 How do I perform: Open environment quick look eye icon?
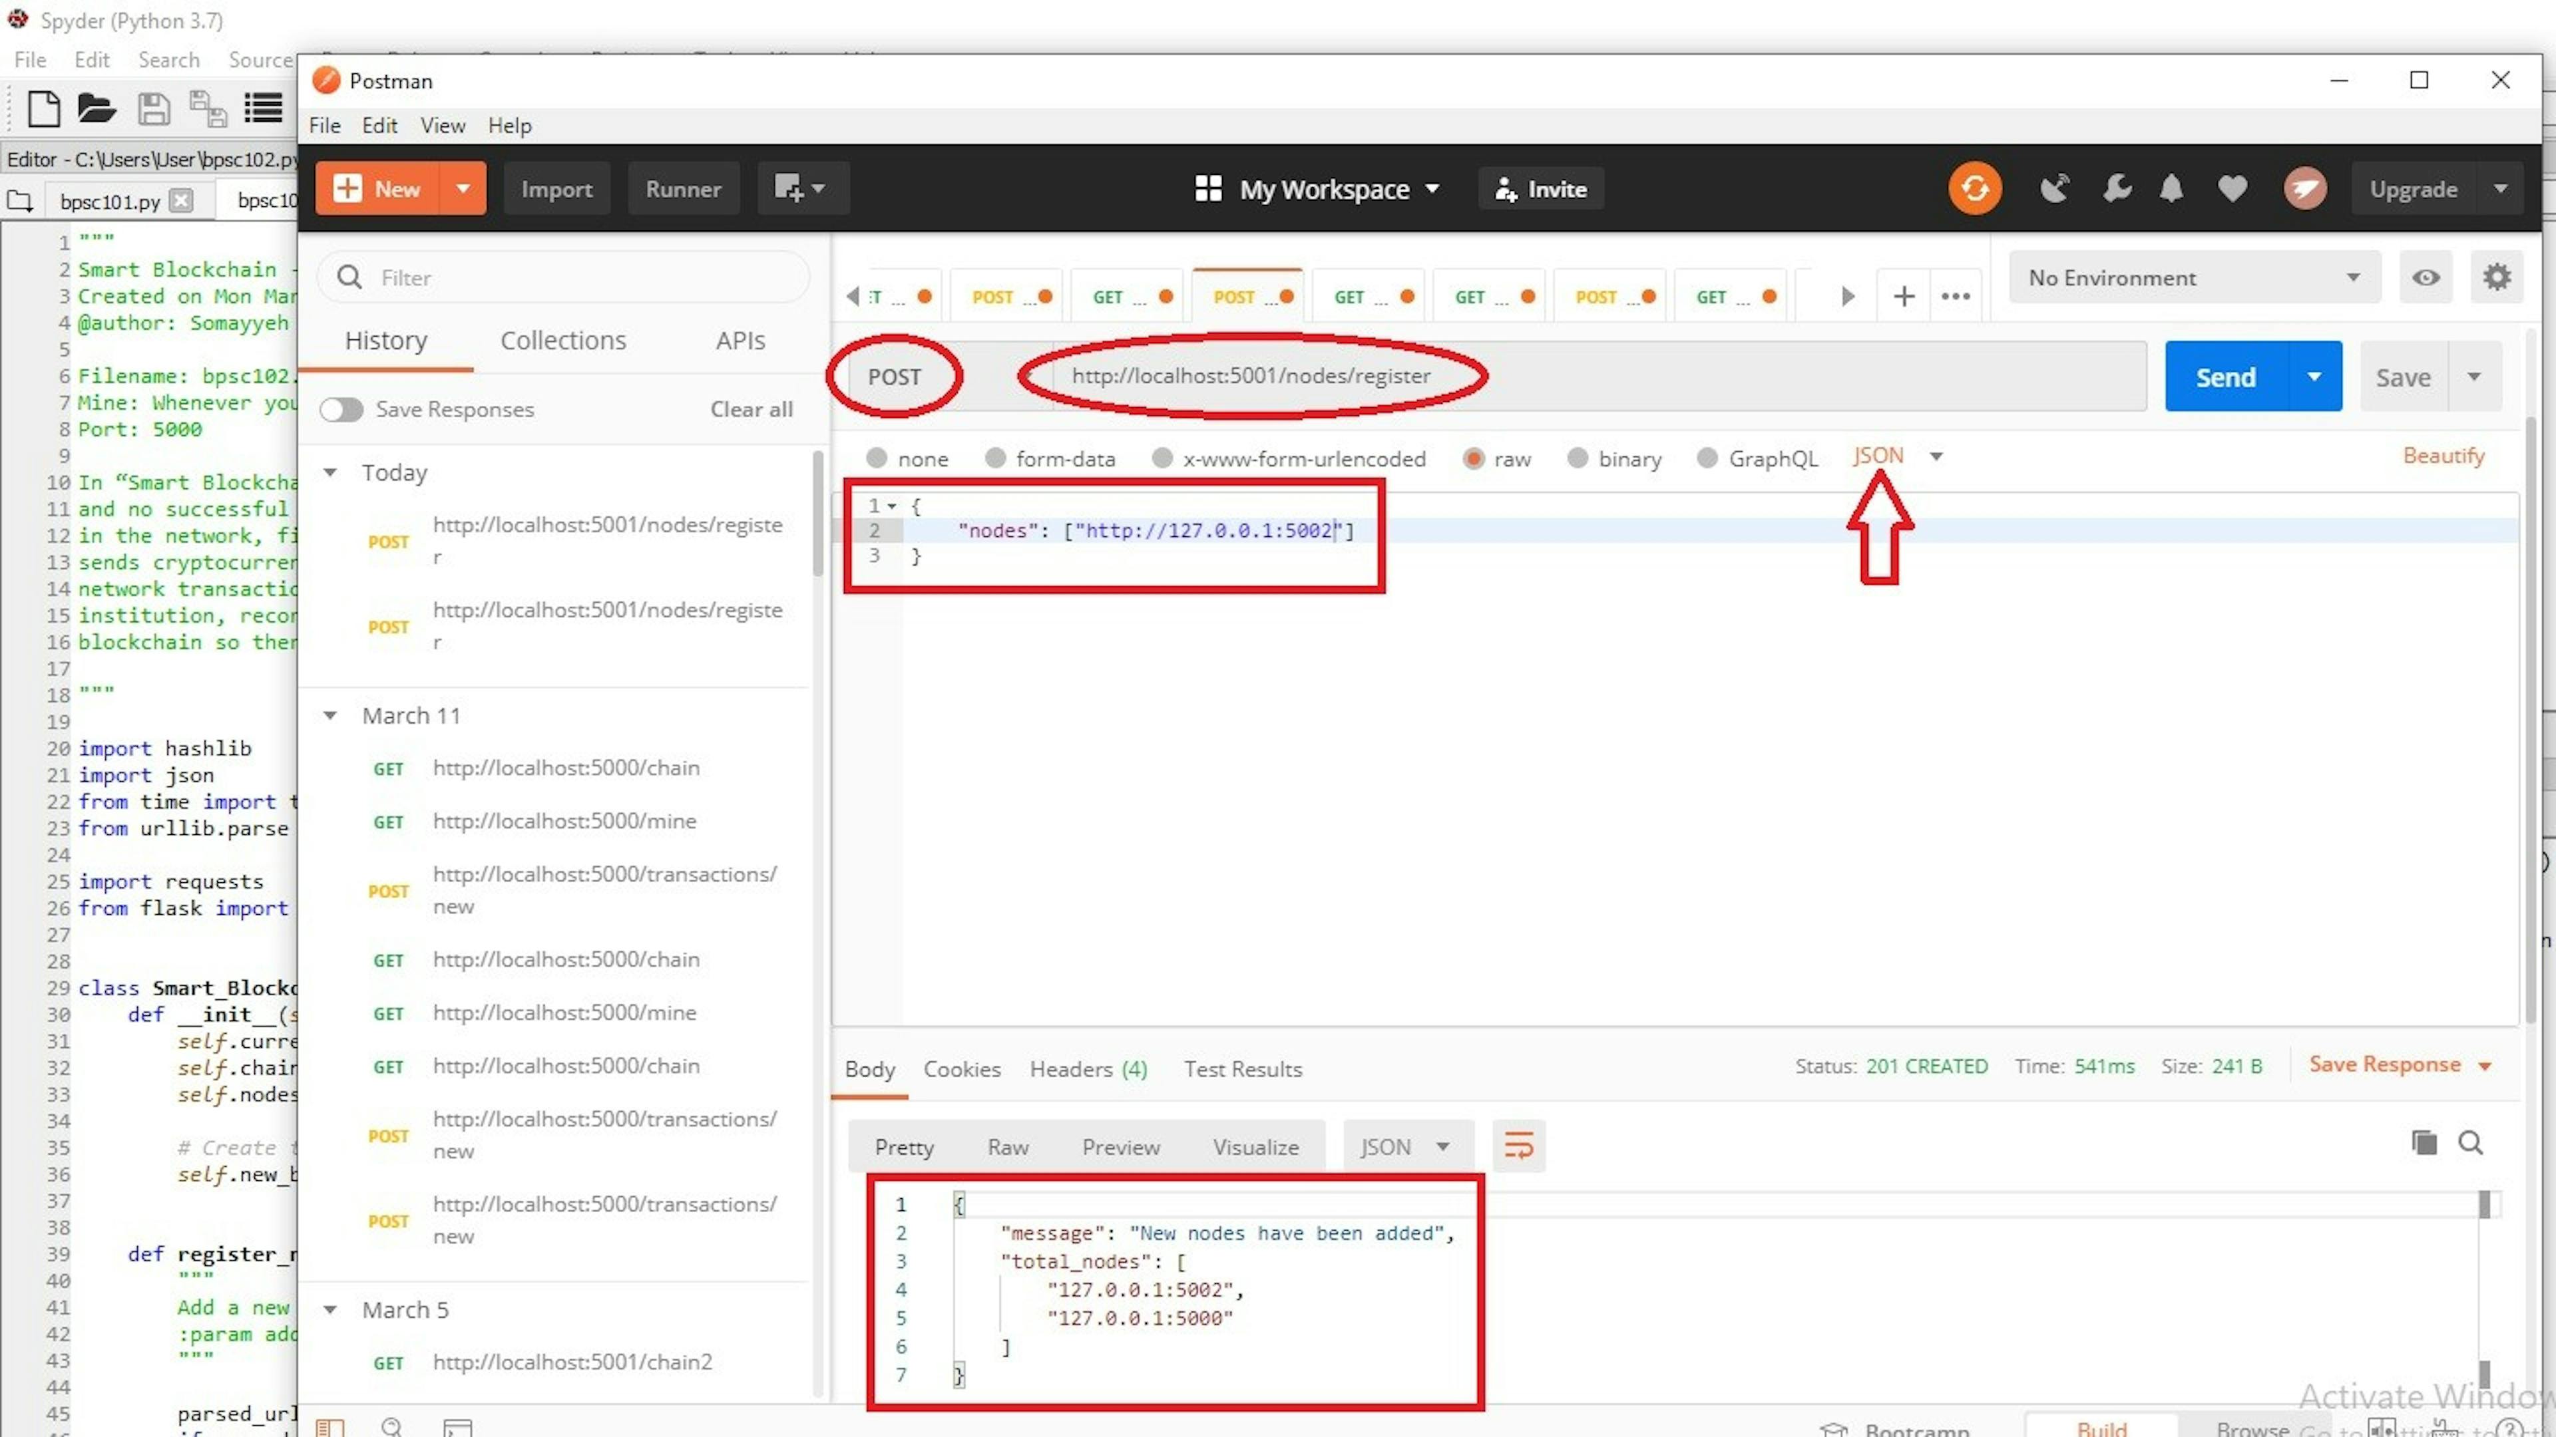coord(2426,277)
